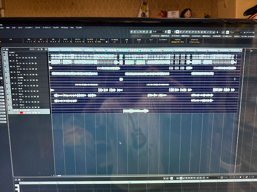Mute the G-S track

click(11, 67)
